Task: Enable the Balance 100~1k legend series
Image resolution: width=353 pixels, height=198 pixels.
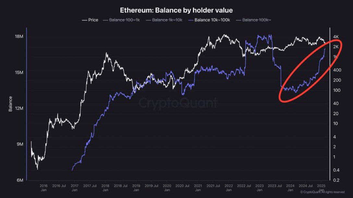Action: [125, 20]
